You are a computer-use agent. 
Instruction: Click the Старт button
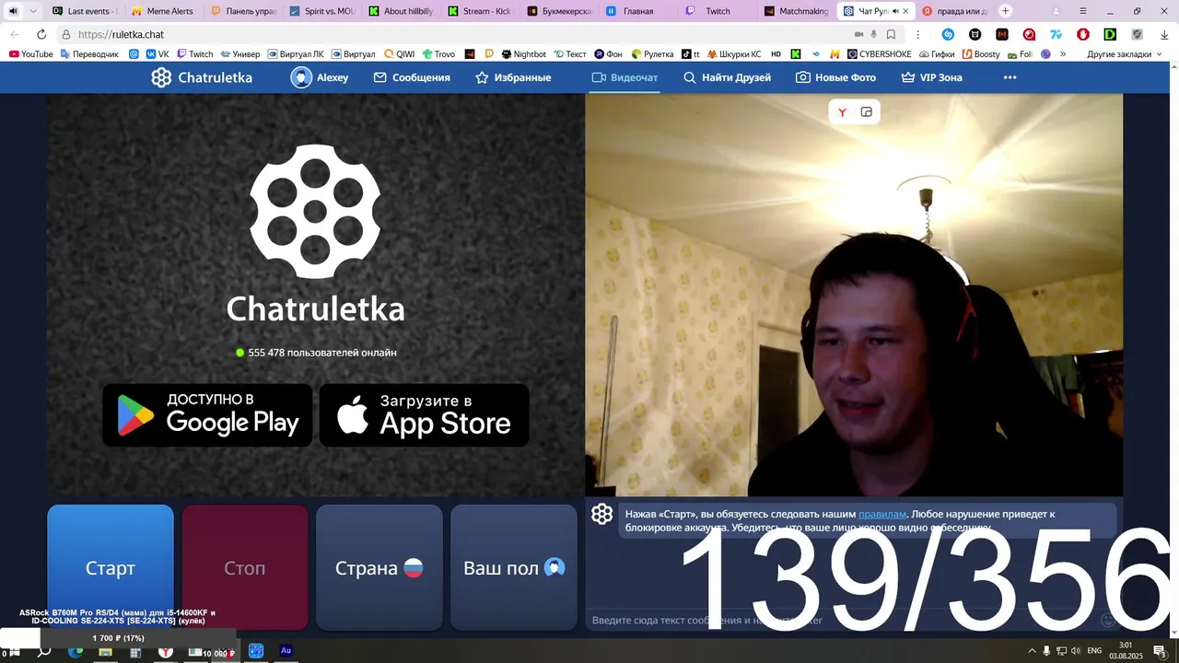coord(111,567)
